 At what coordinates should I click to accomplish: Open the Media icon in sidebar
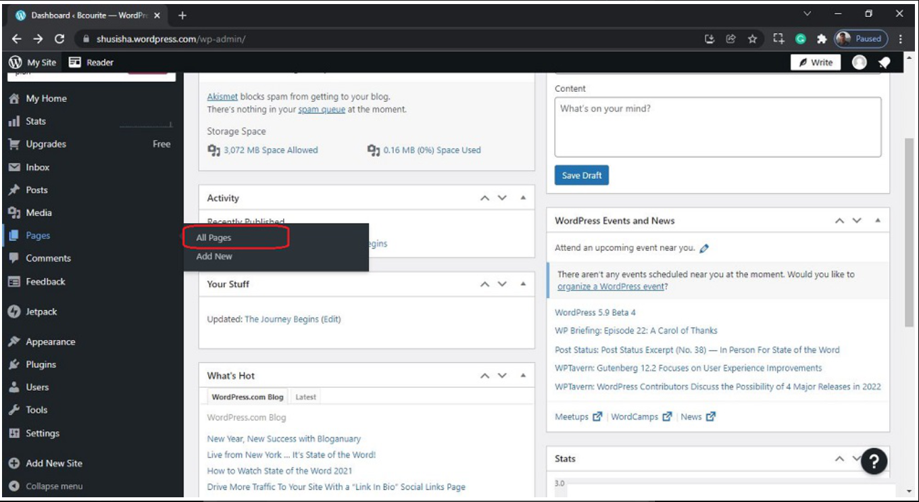pyautogui.click(x=14, y=213)
